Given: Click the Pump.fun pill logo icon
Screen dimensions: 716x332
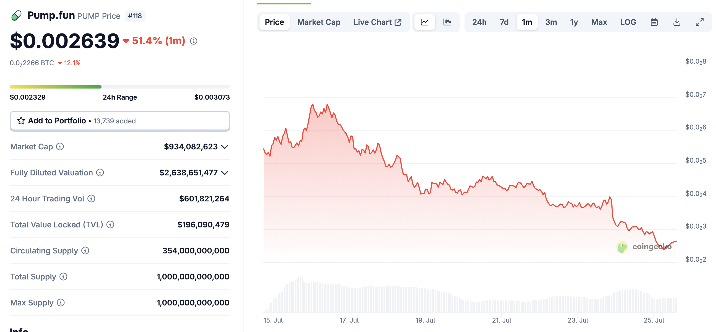Looking at the screenshot, I should point(16,15).
